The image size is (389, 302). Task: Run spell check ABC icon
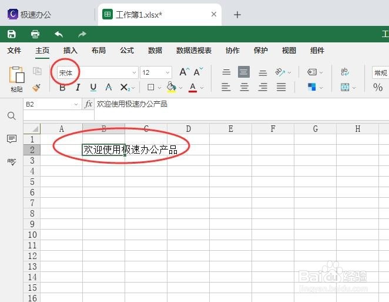pos(12,162)
